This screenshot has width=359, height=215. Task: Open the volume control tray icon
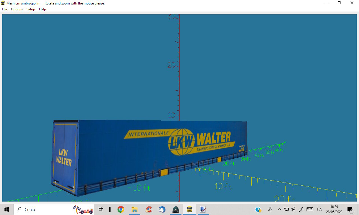293,209
